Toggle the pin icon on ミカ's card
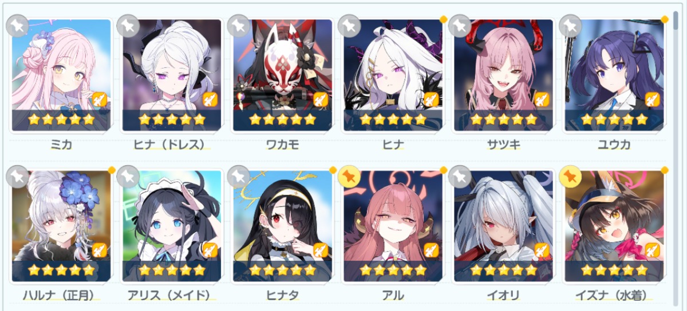 pyautogui.click(x=17, y=26)
